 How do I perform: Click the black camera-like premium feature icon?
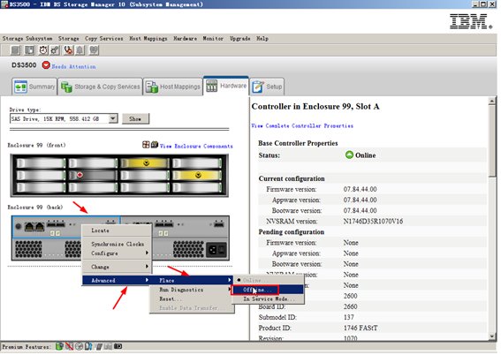click(x=118, y=346)
